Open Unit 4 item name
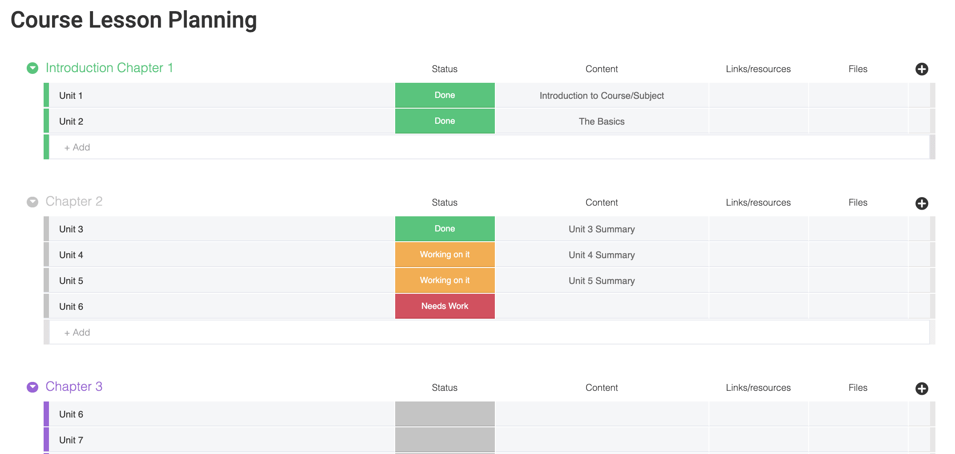 pos(71,255)
